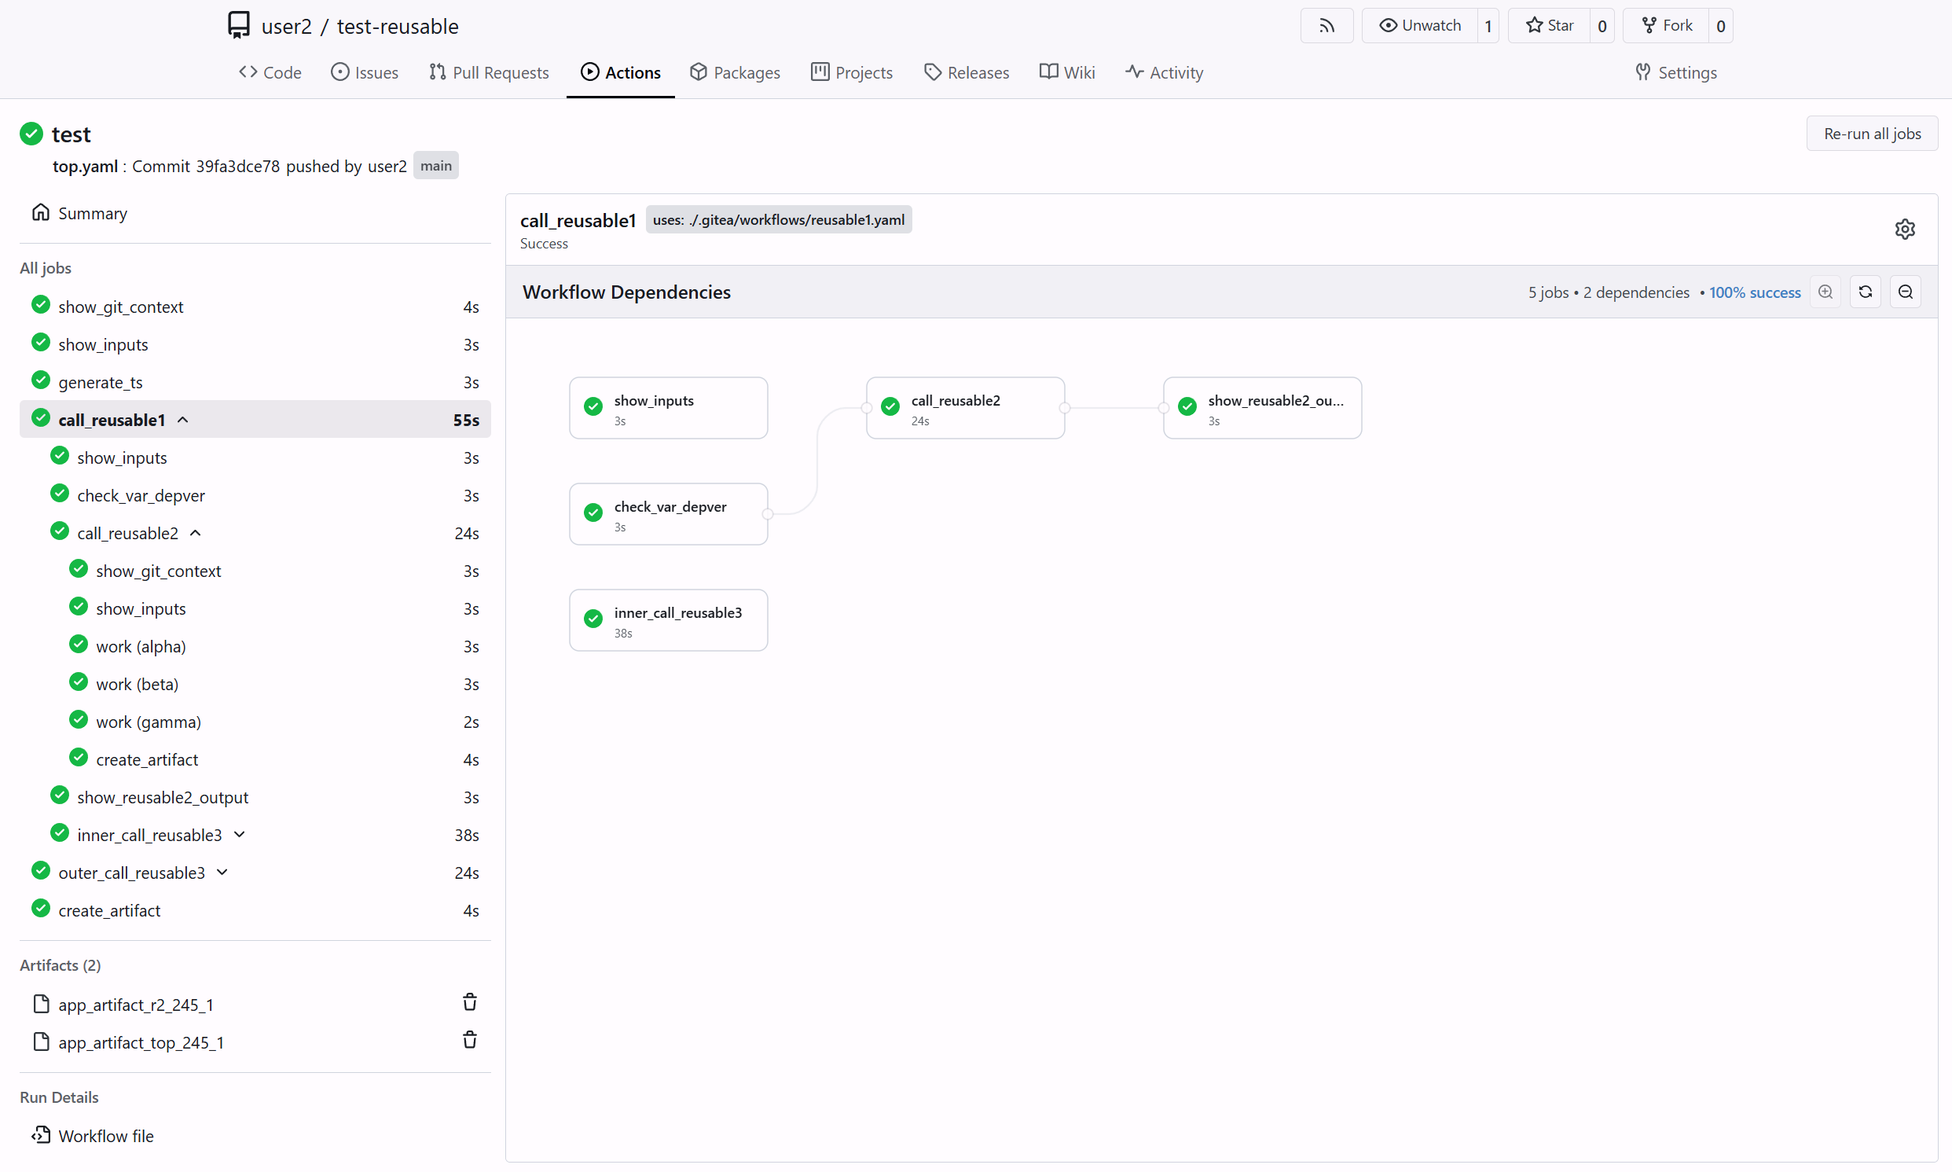Open the stargazers count
This screenshot has width=1952, height=1172.
[1602, 26]
